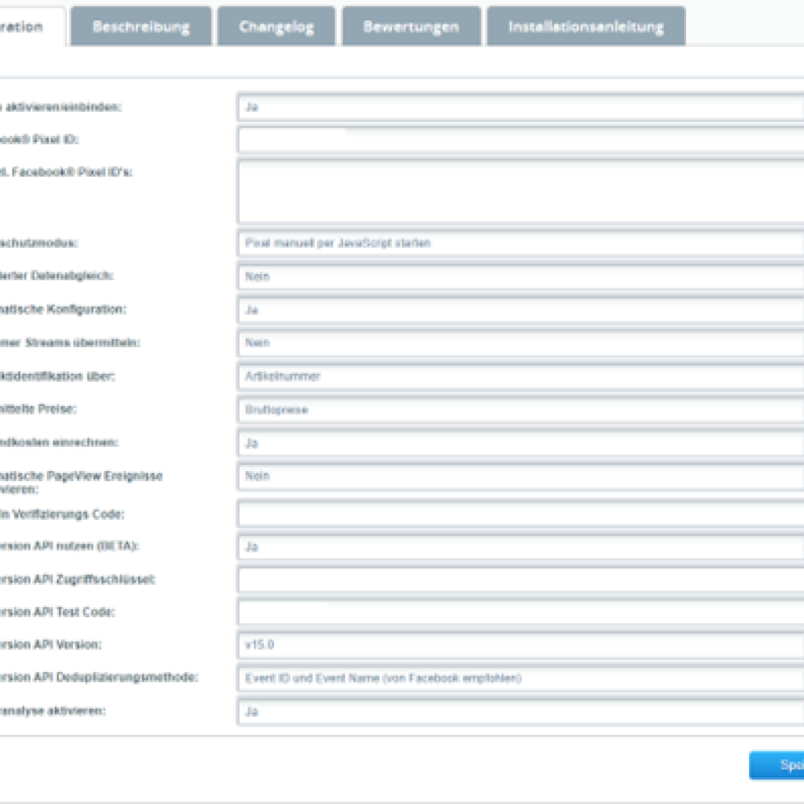The width and height of the screenshot is (804, 804).
Task: Open the Versandkosten einrechnen dropdown
Action: [x=521, y=443]
